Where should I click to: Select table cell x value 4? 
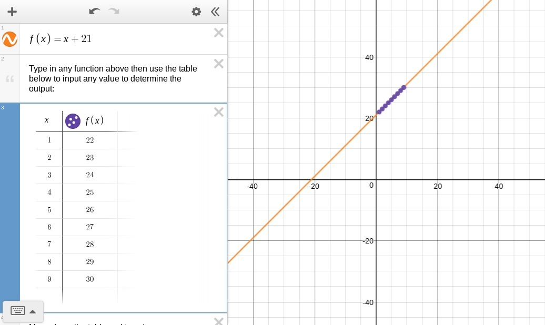point(49,192)
